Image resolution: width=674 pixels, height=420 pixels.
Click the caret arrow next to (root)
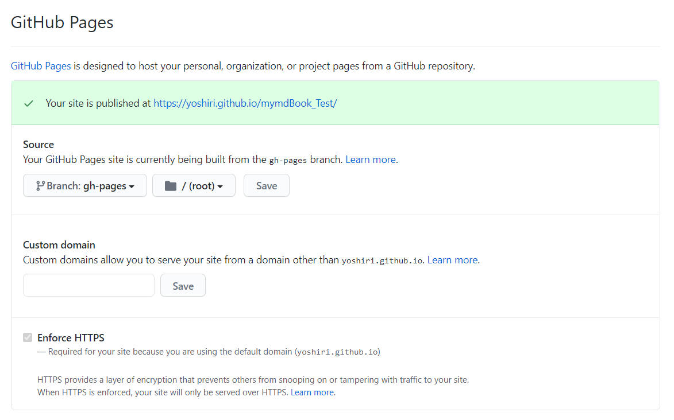[x=220, y=186]
